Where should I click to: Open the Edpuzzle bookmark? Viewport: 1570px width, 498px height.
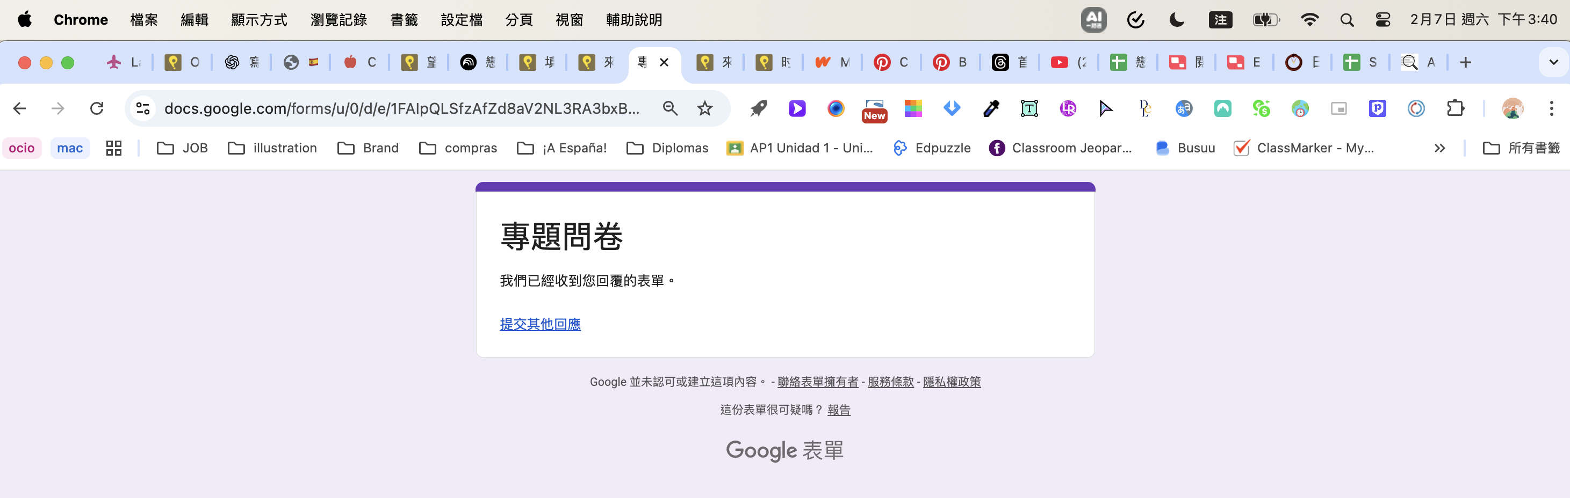click(932, 148)
